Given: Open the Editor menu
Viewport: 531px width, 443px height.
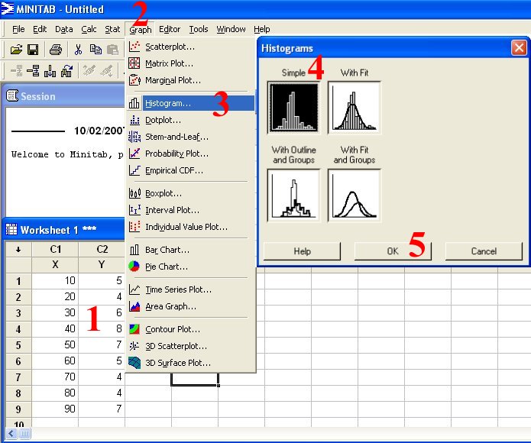Looking at the screenshot, I should pos(170,29).
